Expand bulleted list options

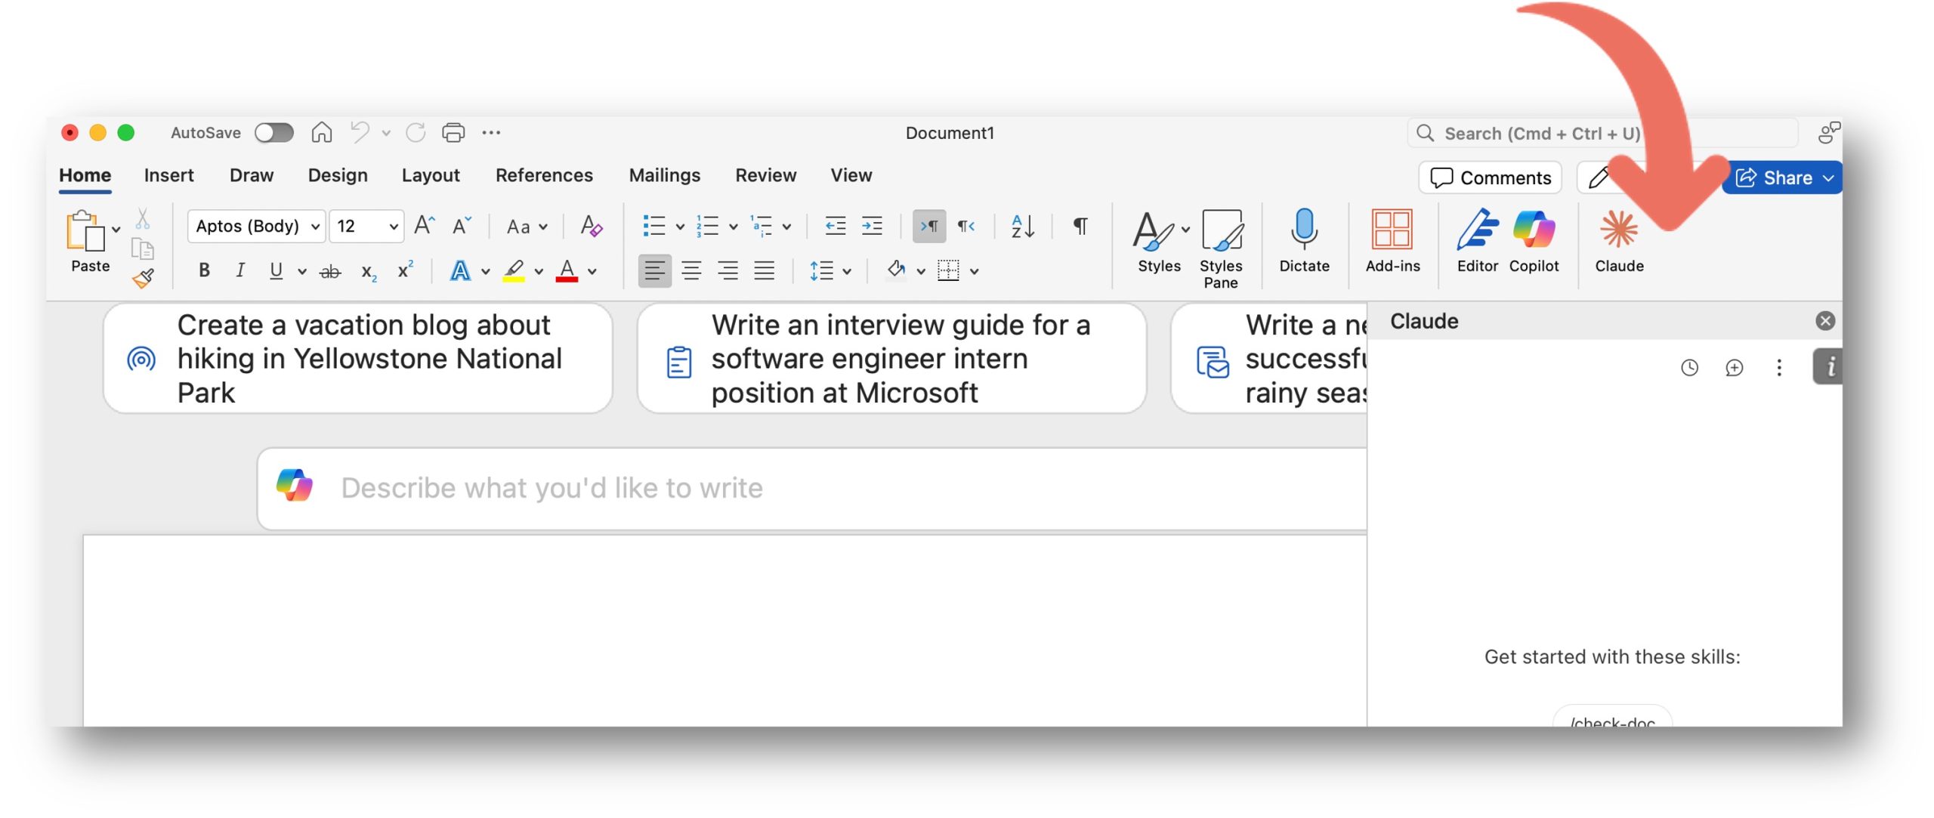[680, 227]
